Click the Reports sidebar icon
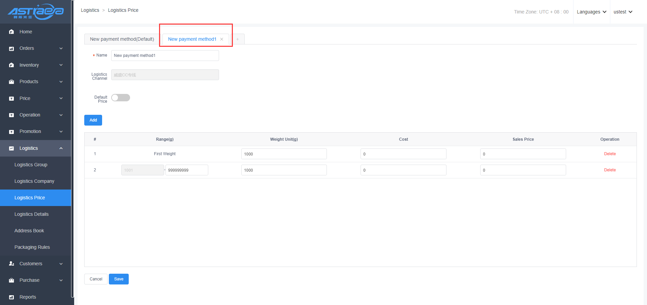This screenshot has height=305, width=647. (x=11, y=297)
